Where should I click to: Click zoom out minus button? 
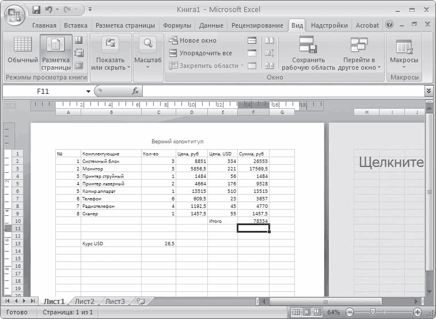tap(350, 312)
